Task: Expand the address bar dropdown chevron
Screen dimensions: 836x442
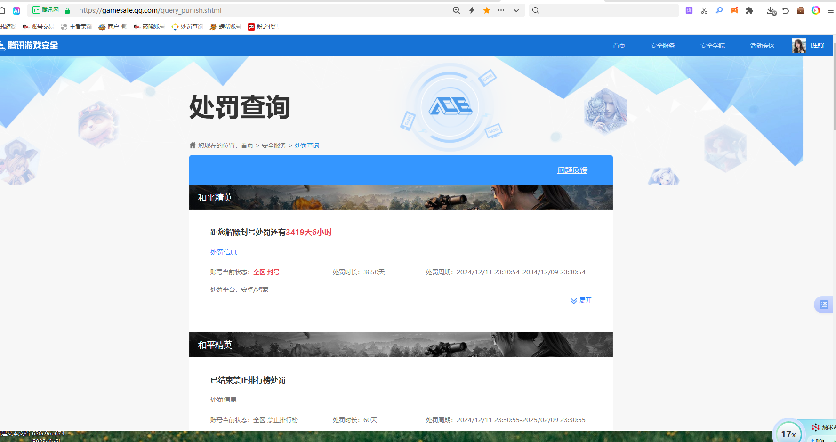Action: (516, 10)
